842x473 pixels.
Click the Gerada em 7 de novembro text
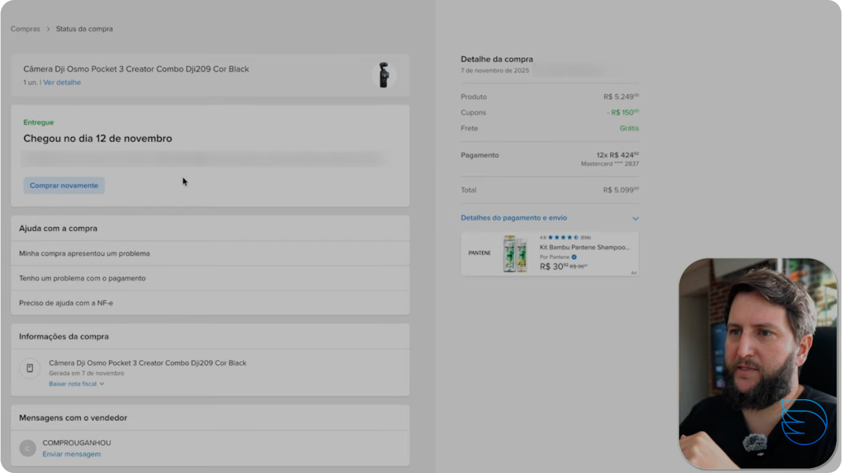pos(87,373)
